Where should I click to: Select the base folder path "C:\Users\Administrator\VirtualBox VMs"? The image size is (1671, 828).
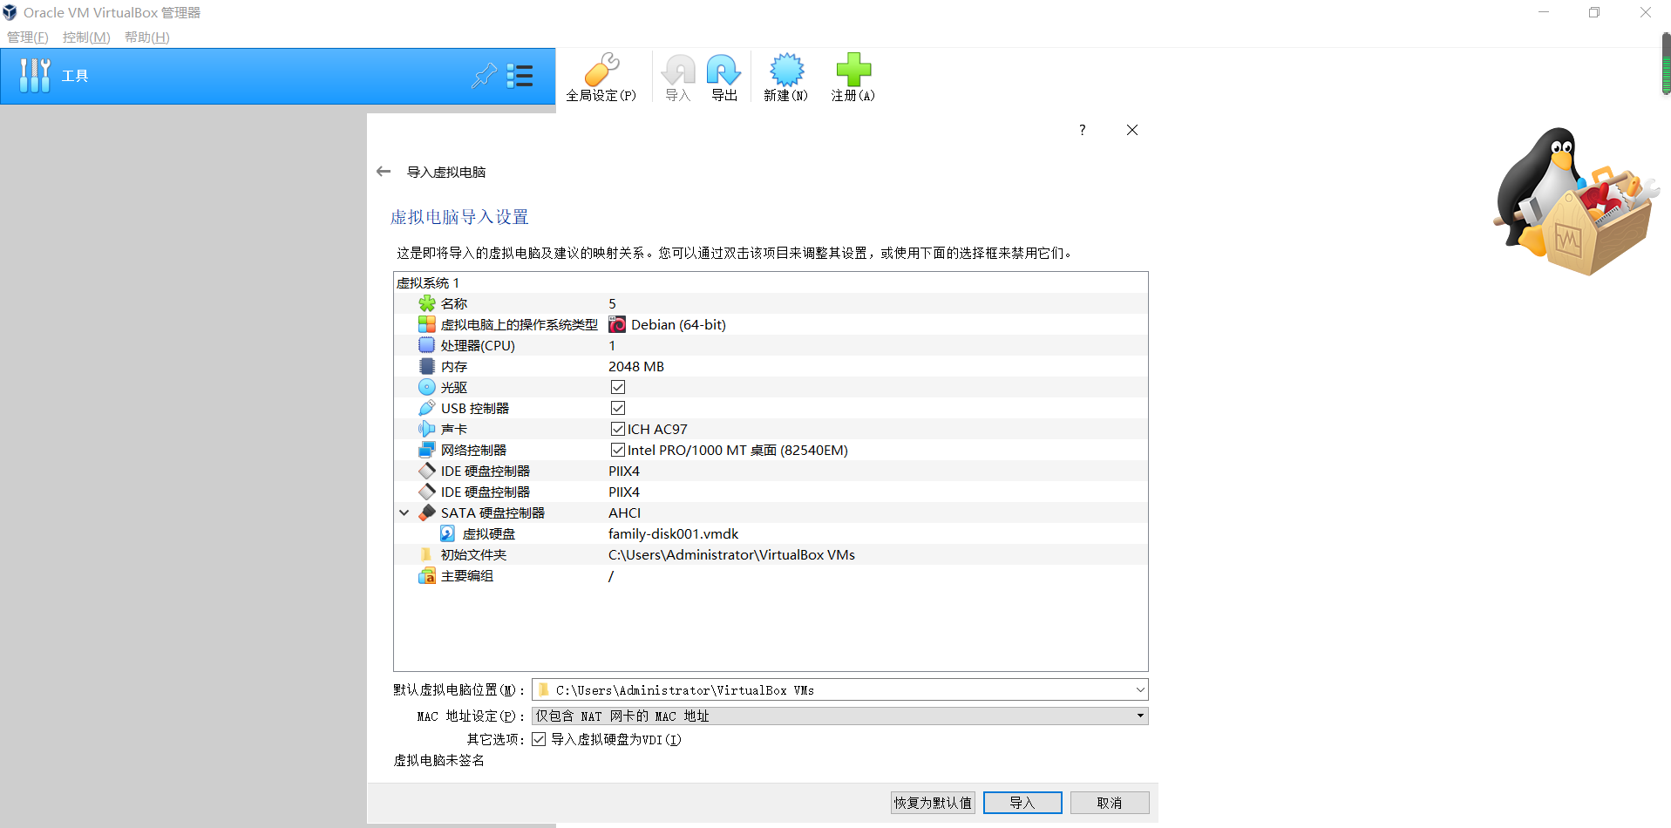731,554
